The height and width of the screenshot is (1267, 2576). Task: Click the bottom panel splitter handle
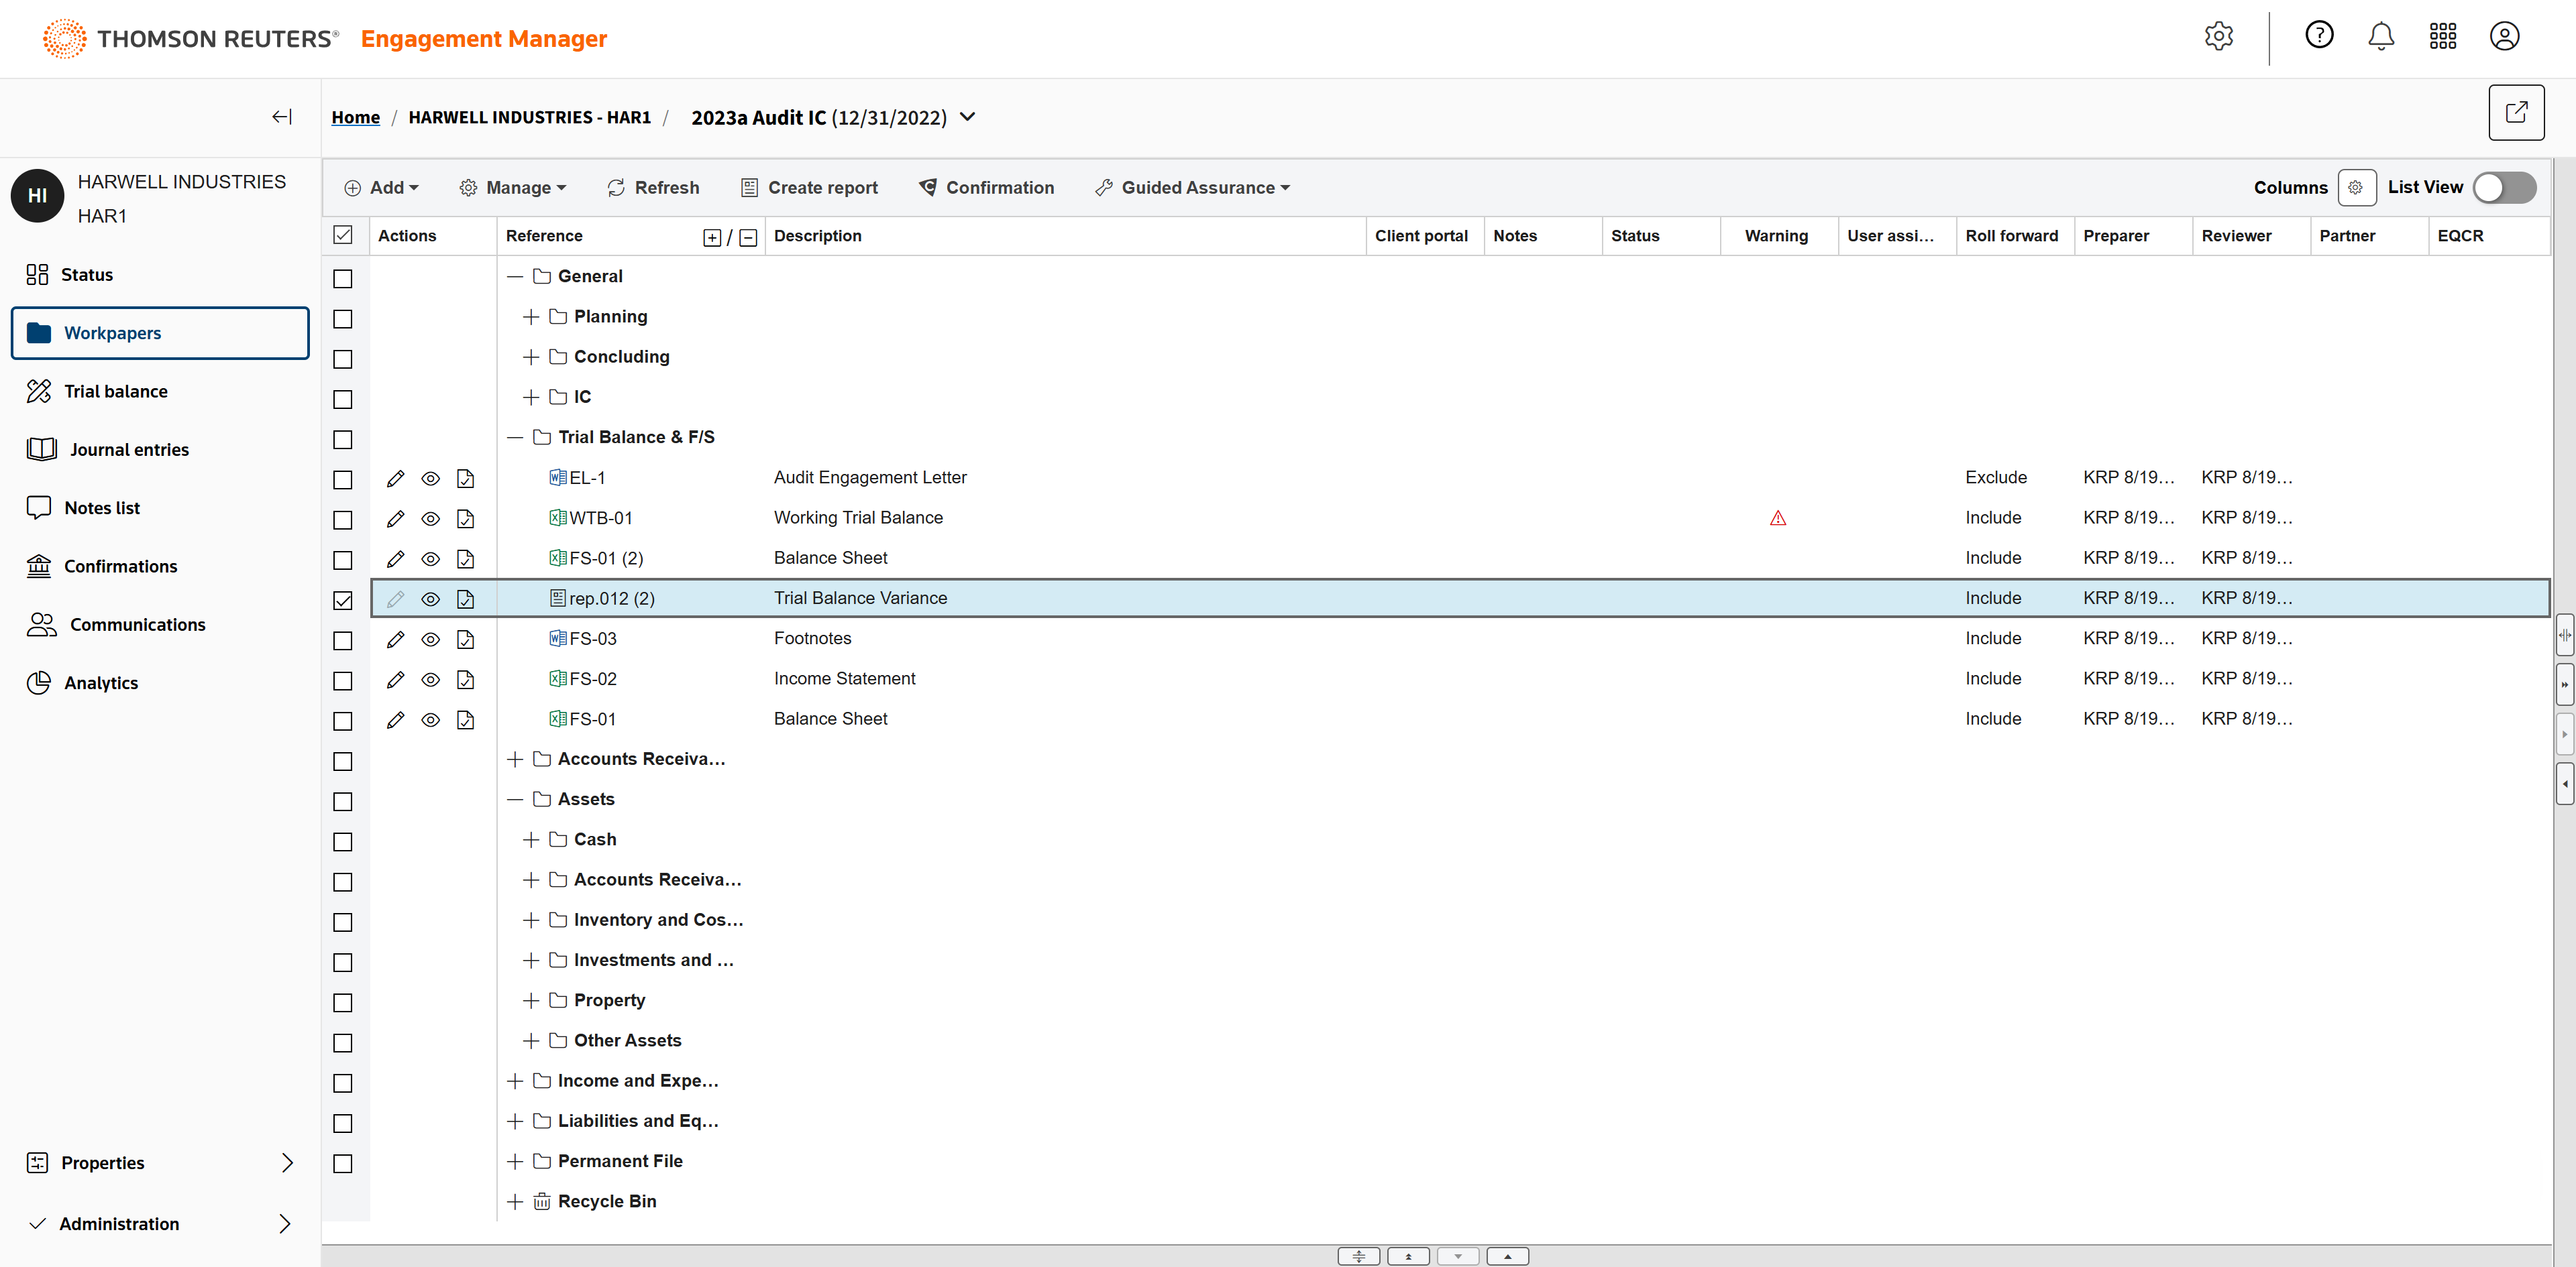1358,1256
